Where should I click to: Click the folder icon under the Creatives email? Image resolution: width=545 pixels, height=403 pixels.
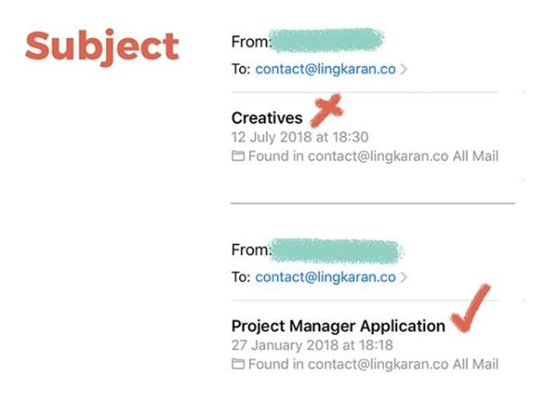coord(238,156)
